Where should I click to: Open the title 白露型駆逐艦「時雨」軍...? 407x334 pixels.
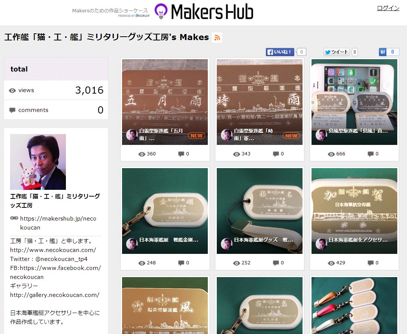pyautogui.click(x=253, y=135)
